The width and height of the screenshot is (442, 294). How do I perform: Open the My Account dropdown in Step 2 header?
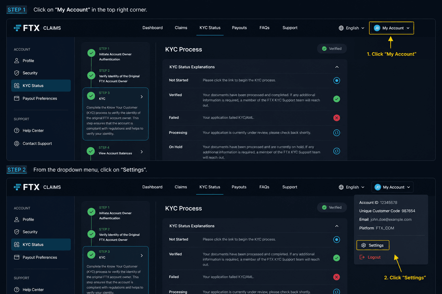coord(393,187)
